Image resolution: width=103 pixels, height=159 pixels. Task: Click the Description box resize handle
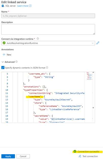[94, 34]
